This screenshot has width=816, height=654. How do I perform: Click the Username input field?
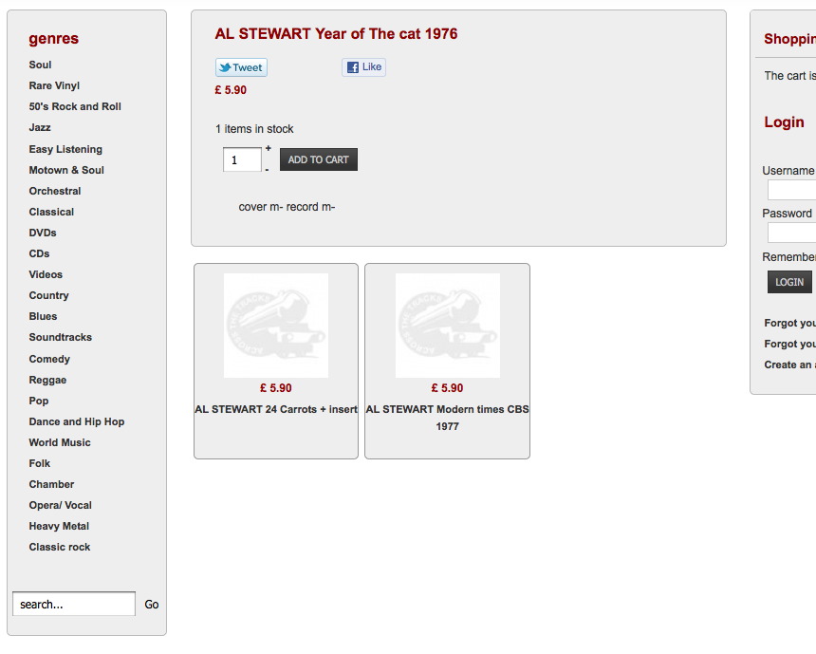pyautogui.click(x=791, y=190)
